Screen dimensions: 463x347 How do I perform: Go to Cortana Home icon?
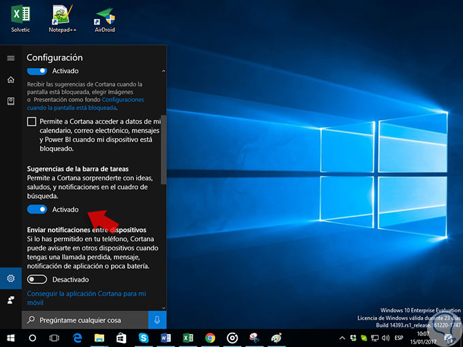pyautogui.click(x=11, y=80)
